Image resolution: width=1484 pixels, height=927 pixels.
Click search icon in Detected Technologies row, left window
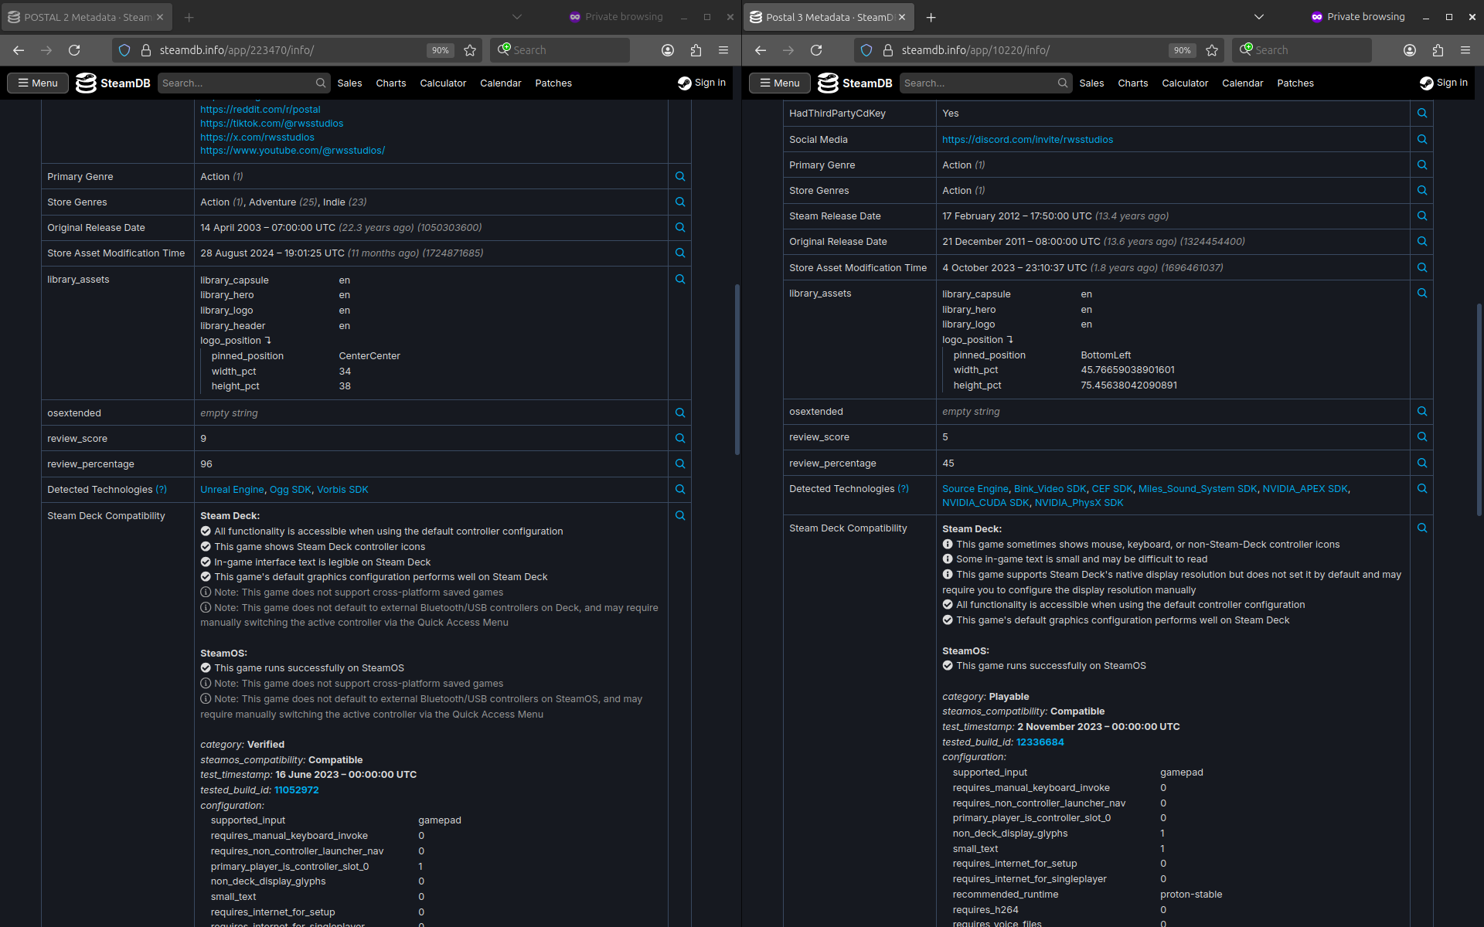click(680, 490)
